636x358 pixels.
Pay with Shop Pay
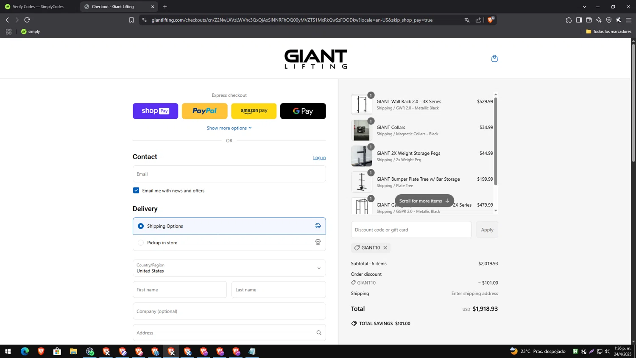[x=155, y=111]
